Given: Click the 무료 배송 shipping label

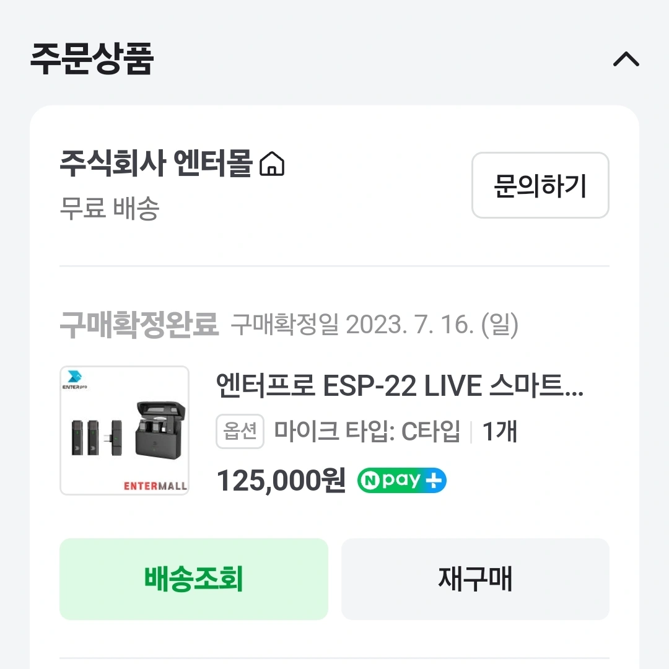Looking at the screenshot, I should pyautogui.click(x=110, y=209).
